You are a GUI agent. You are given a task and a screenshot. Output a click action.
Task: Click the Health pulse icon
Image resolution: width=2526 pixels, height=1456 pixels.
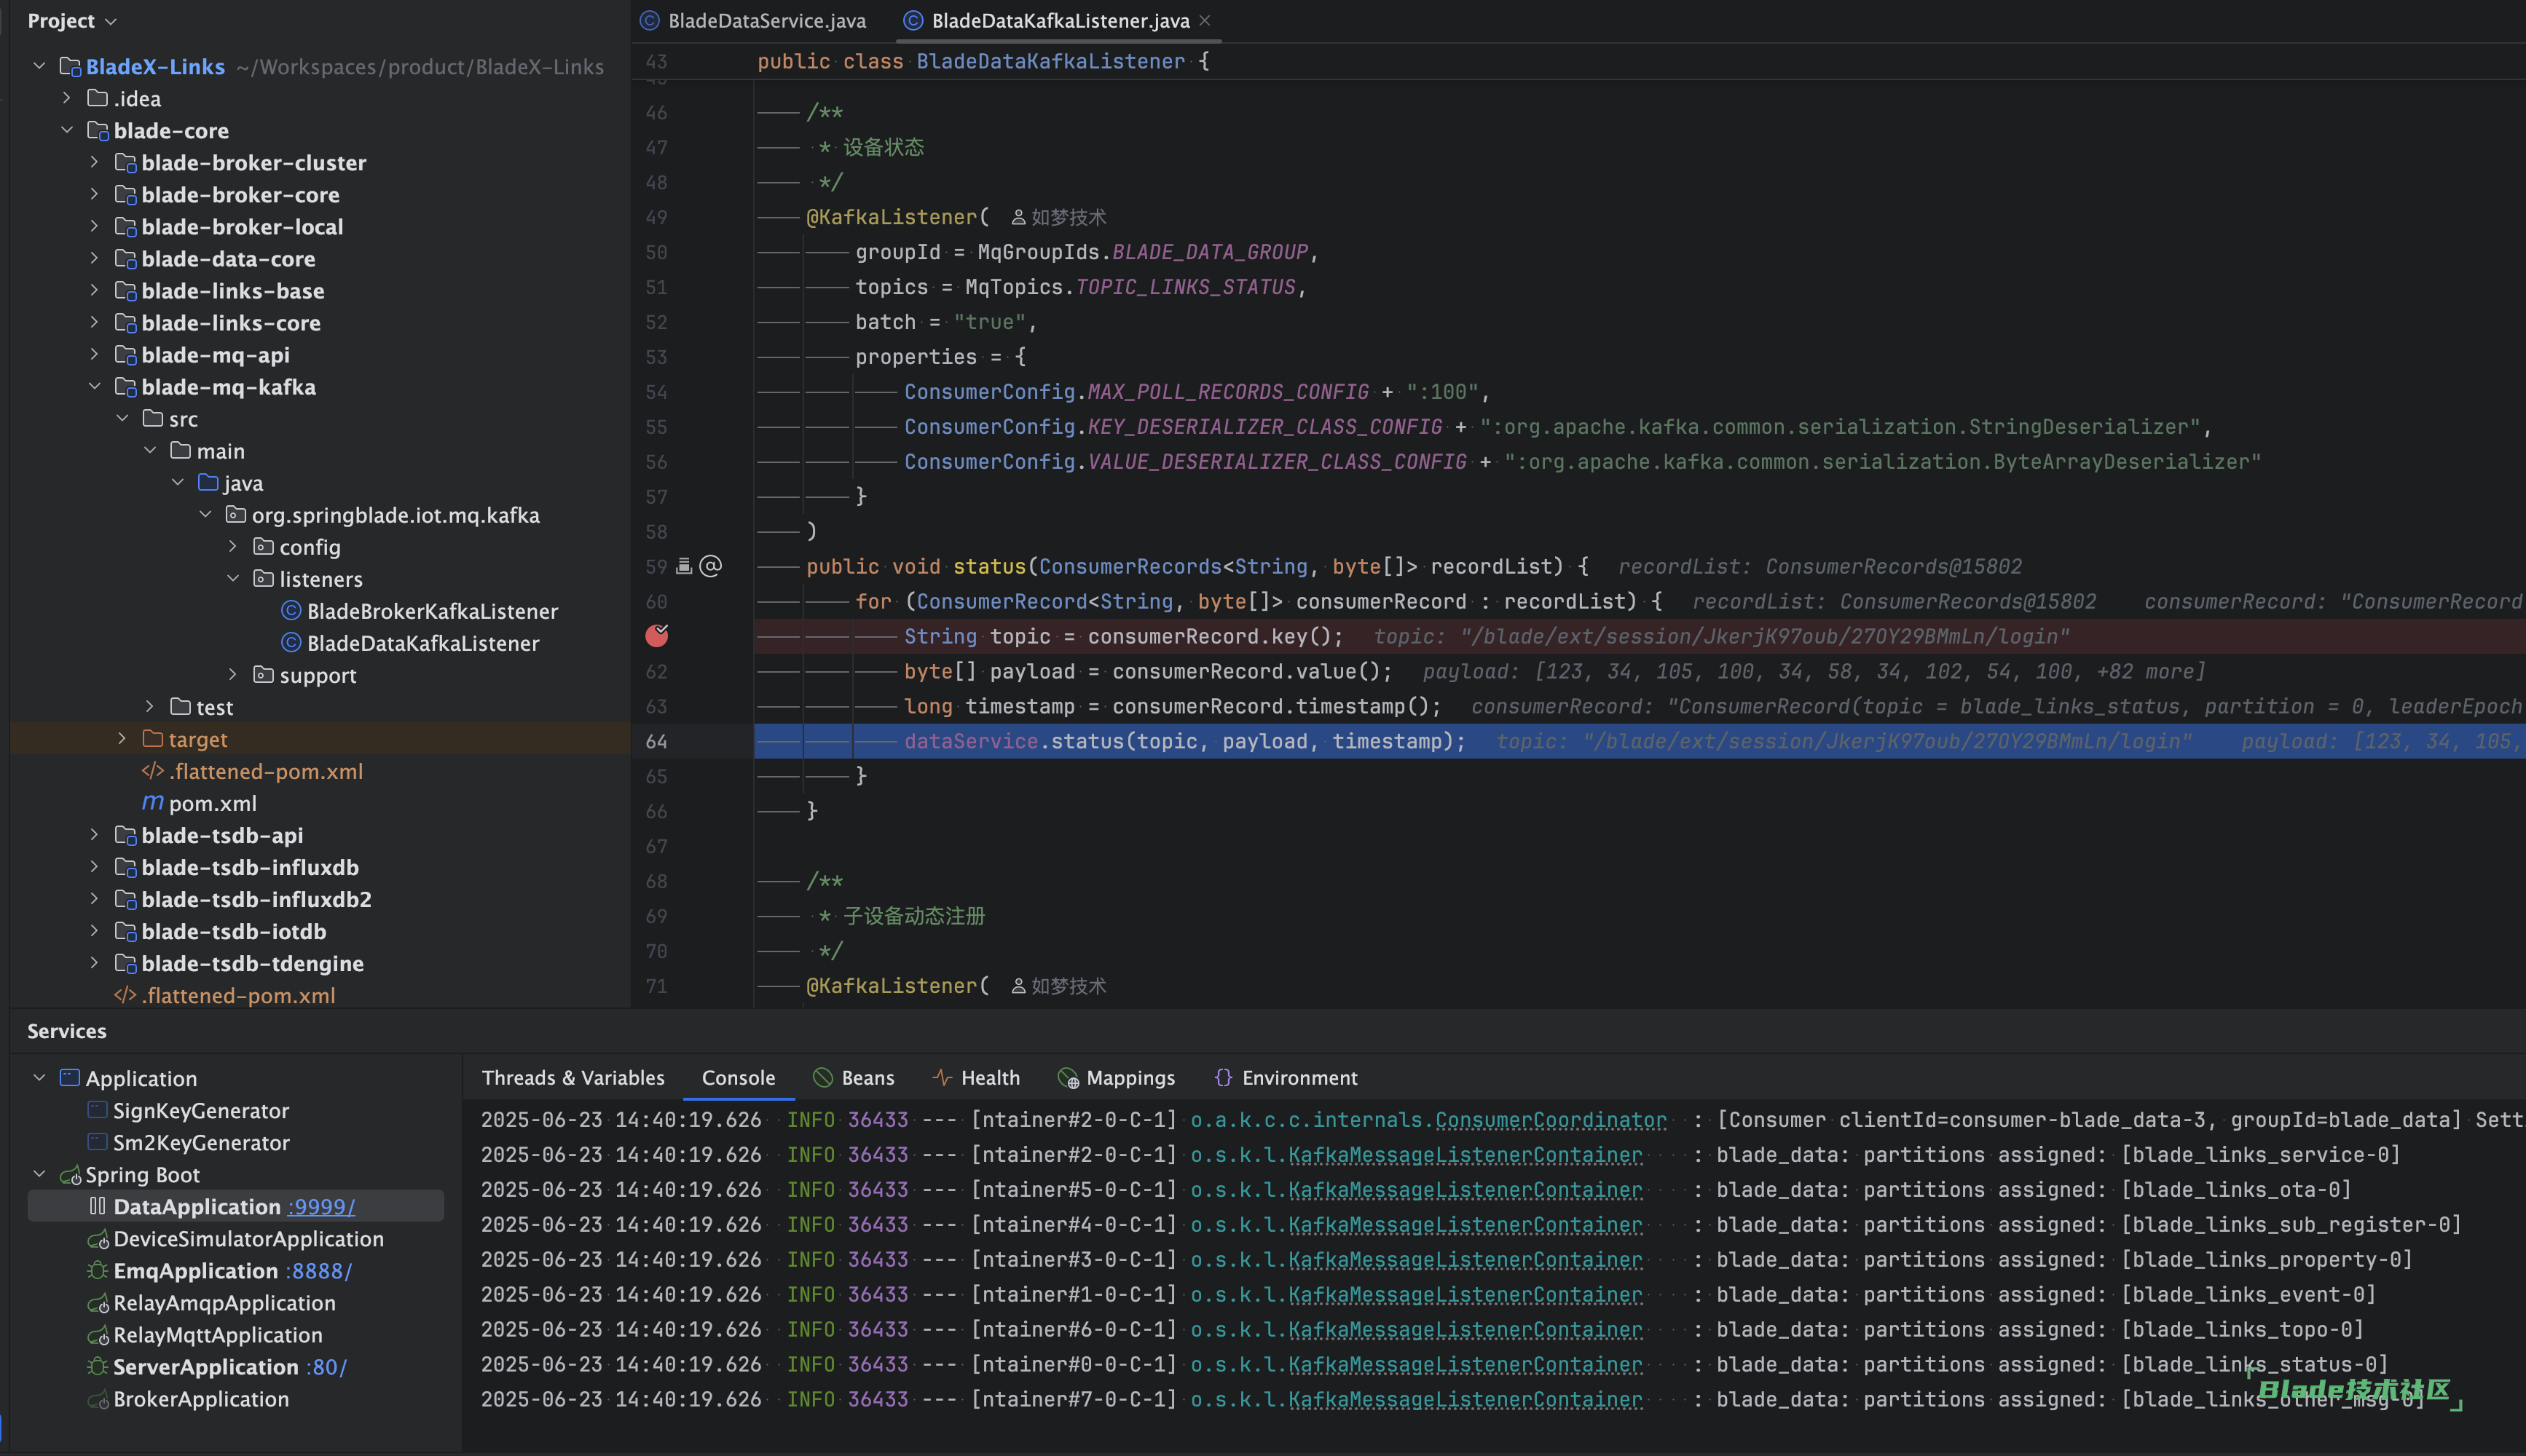tap(941, 1078)
